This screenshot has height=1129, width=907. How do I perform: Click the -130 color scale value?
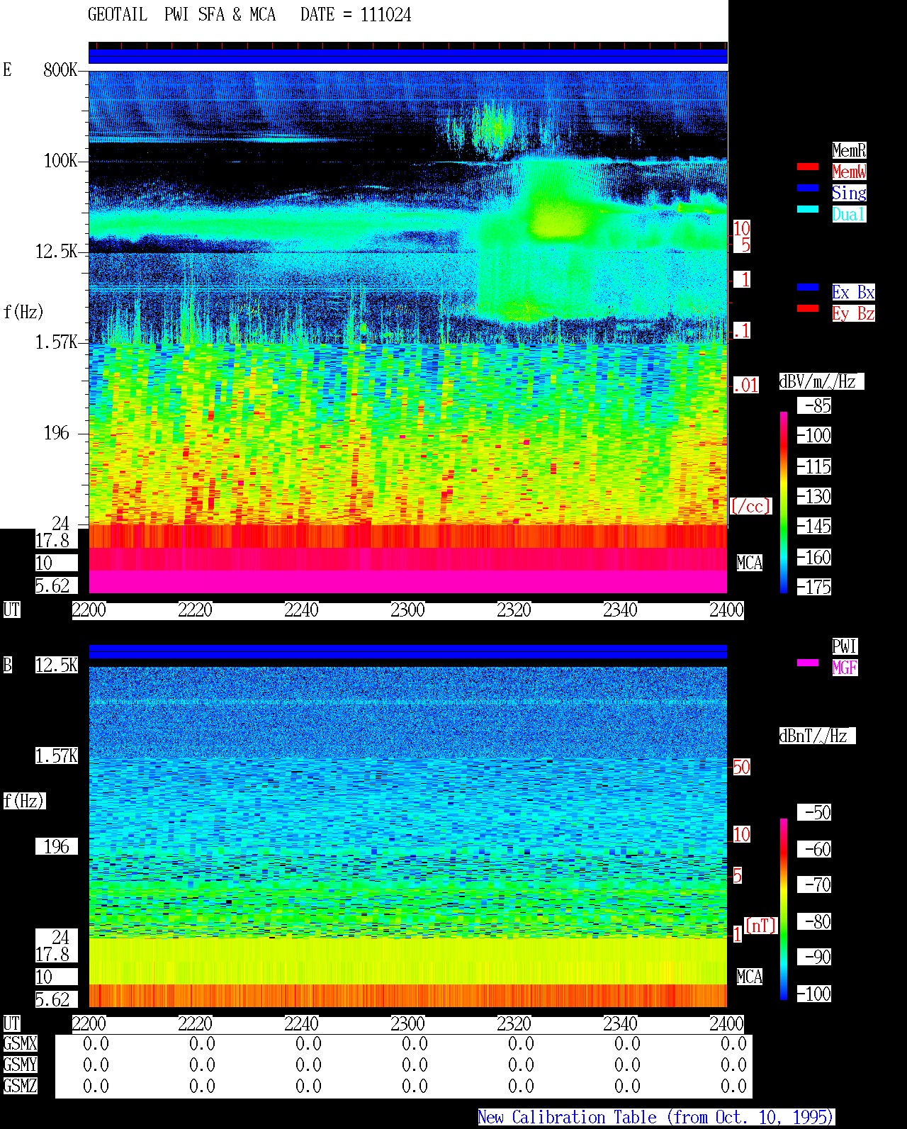pos(814,496)
